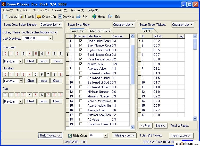
Task: Open the Thousand Random dropdown
Action: [x=21, y=61]
